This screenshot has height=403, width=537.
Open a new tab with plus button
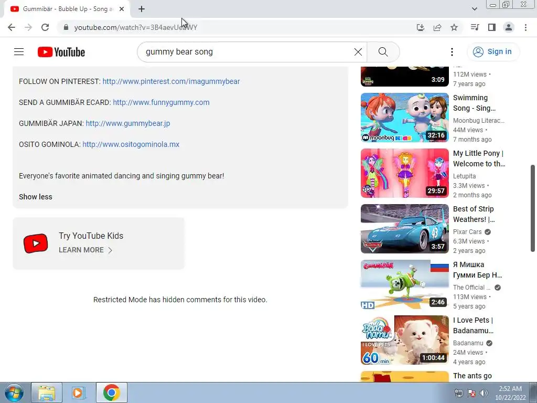coord(142,9)
